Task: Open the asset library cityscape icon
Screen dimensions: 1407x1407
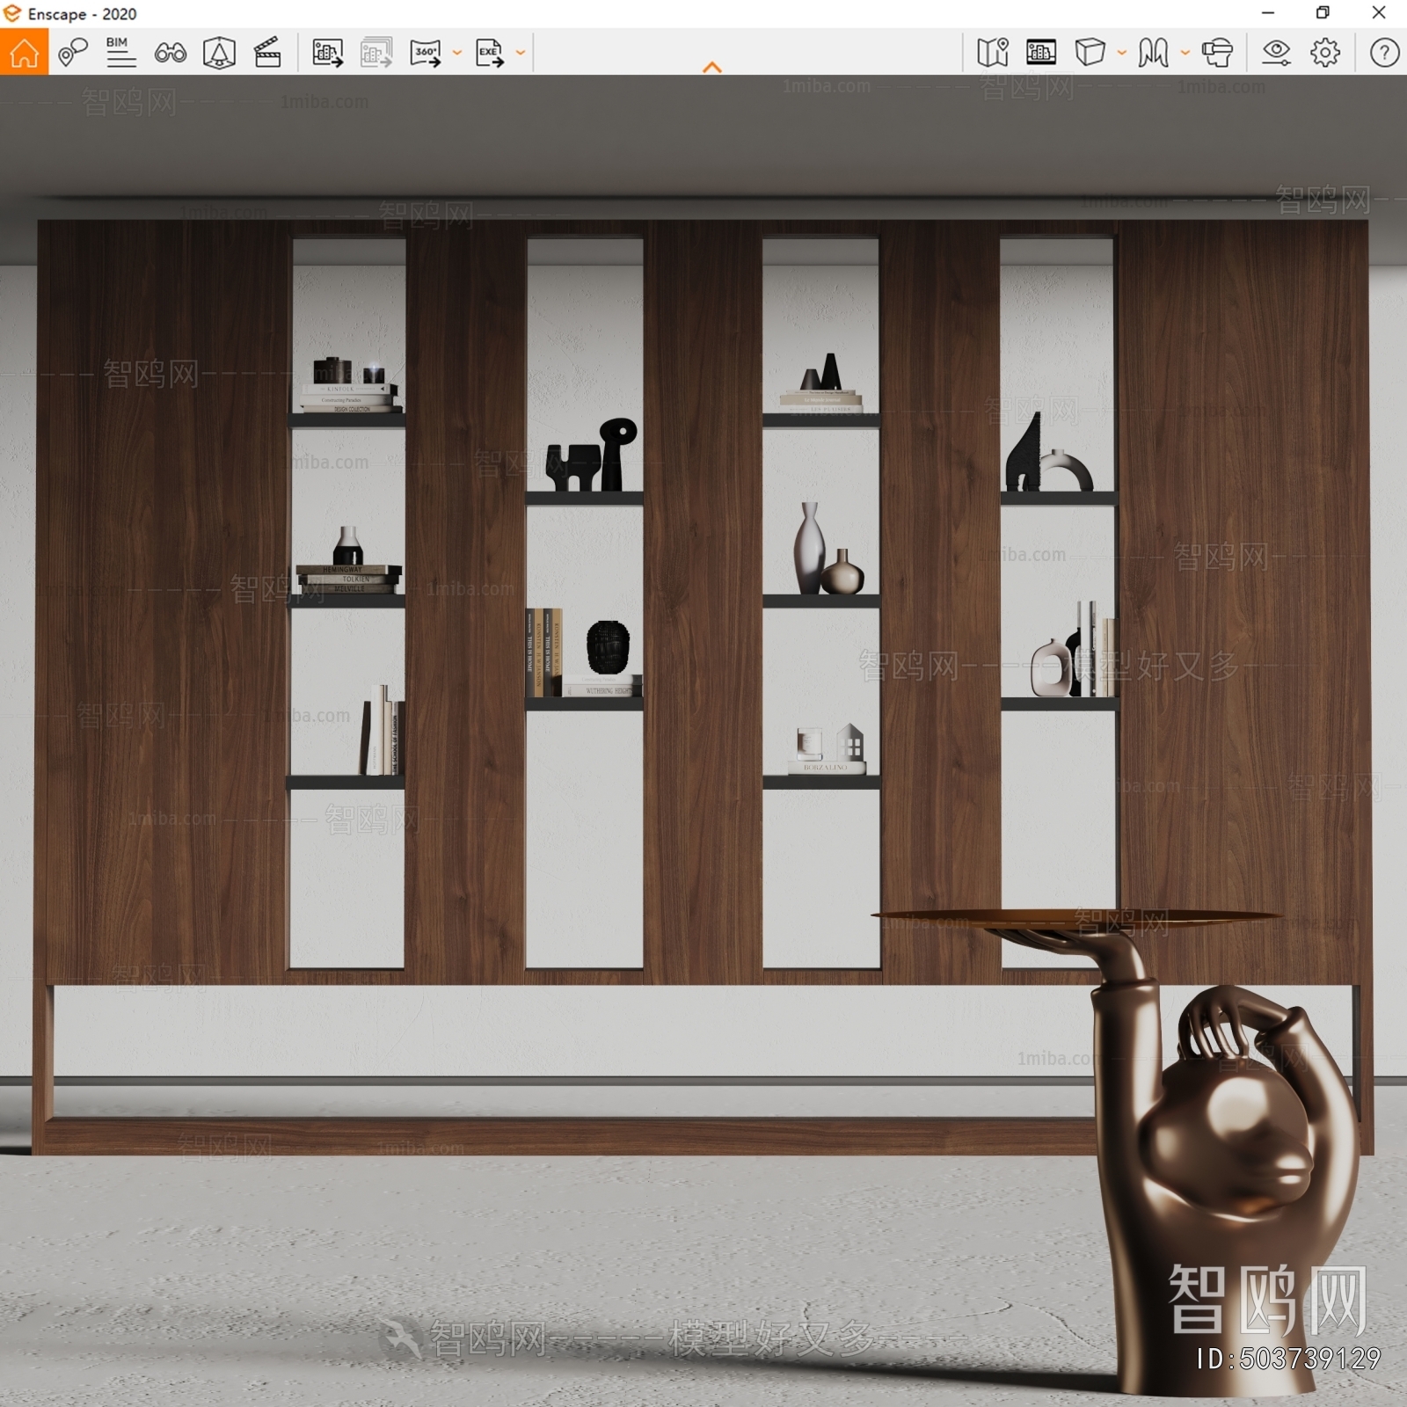Action: click(x=1041, y=53)
